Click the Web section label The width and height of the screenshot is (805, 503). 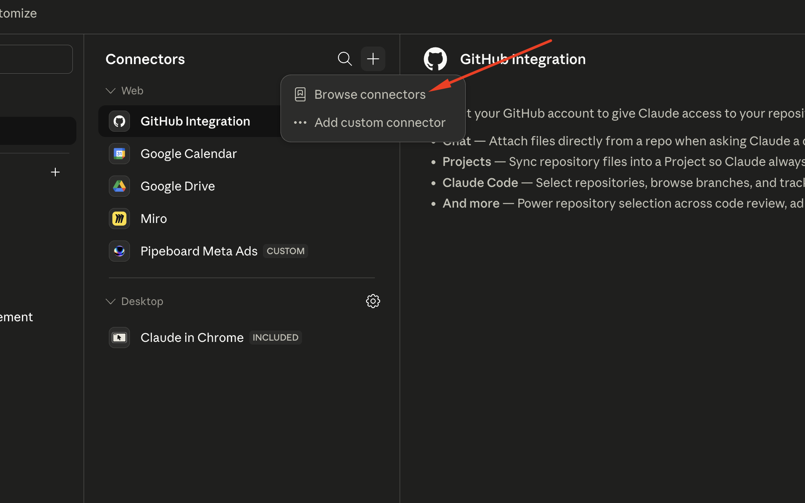tap(132, 91)
